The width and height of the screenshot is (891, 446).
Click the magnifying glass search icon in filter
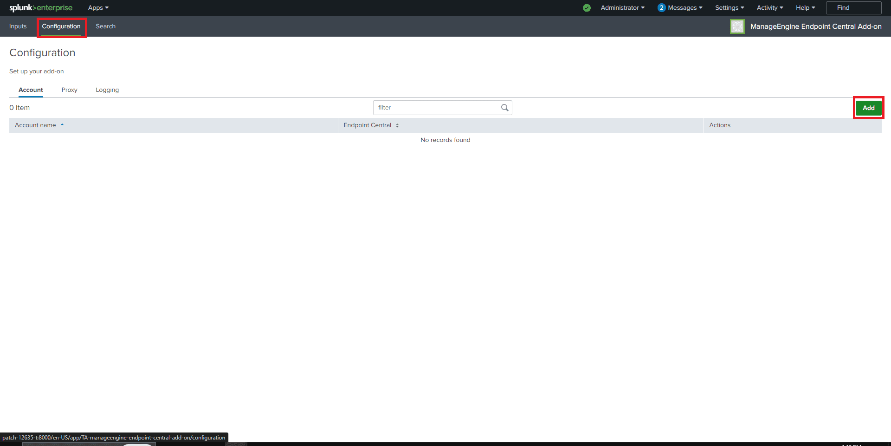[504, 108]
